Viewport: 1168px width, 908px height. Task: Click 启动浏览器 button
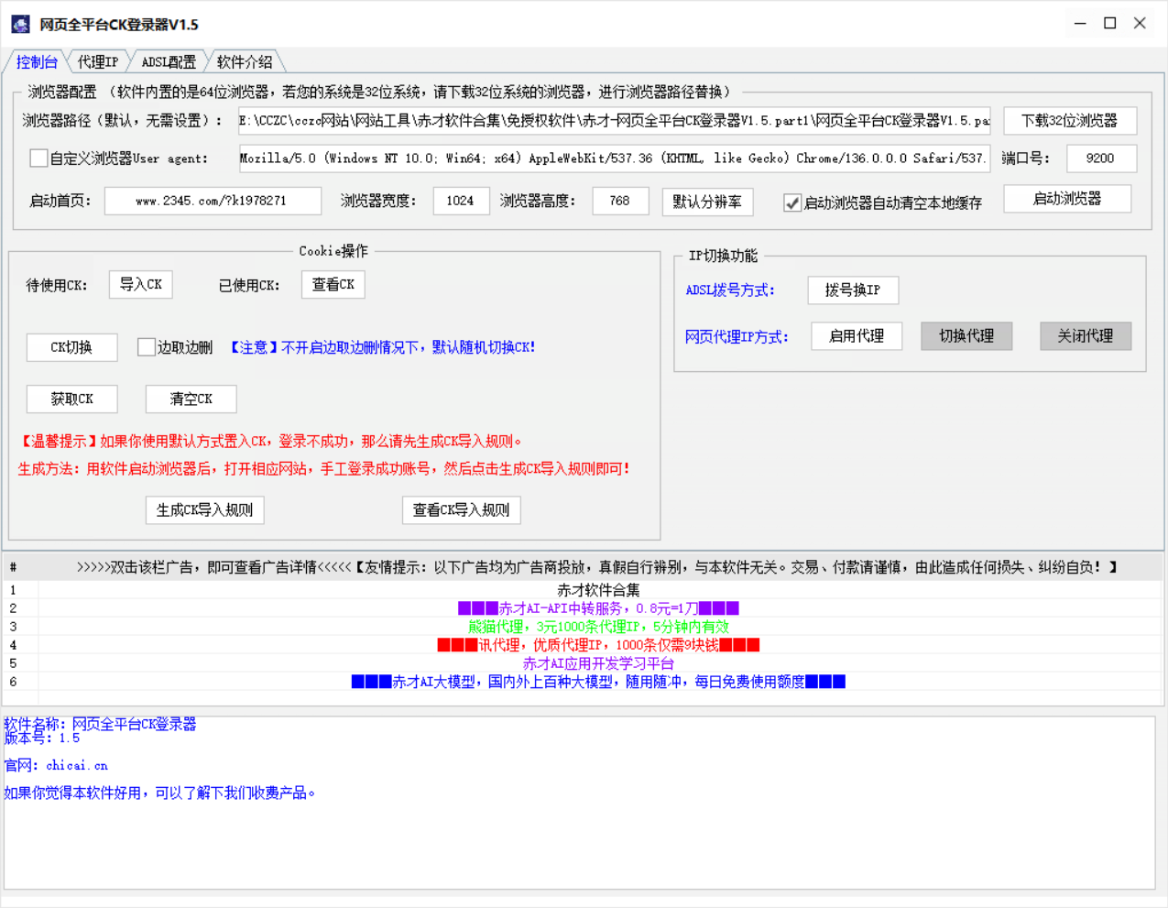tap(1067, 199)
